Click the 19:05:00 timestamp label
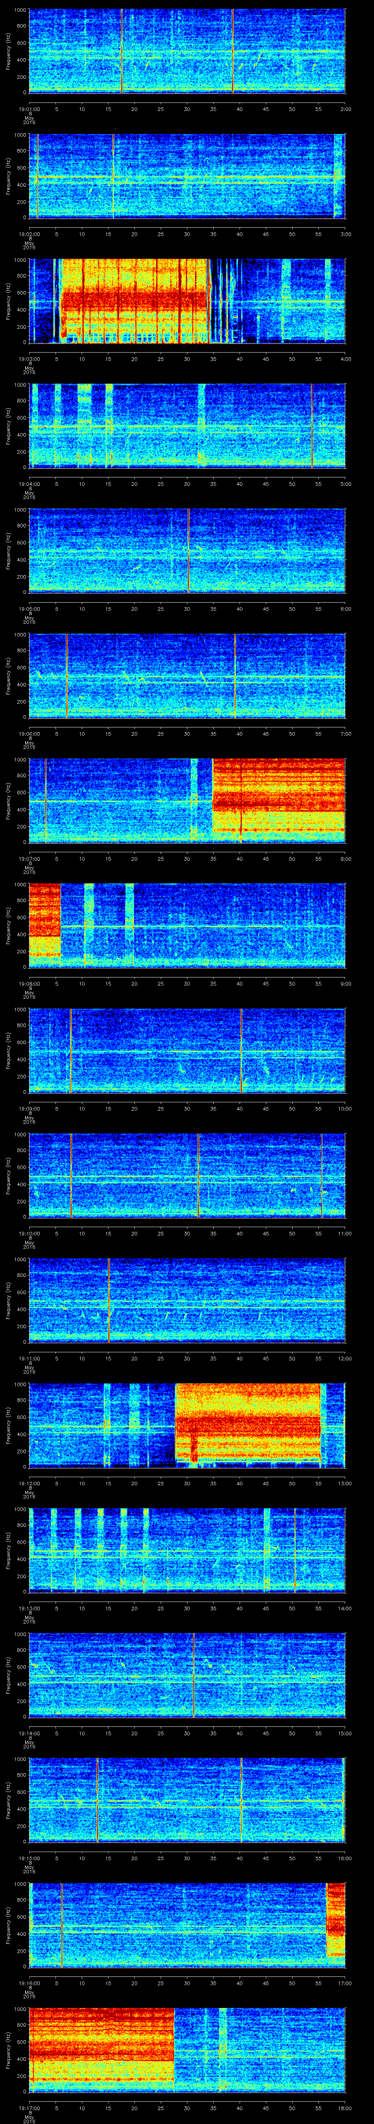This screenshot has width=374, height=2124. tap(29, 608)
